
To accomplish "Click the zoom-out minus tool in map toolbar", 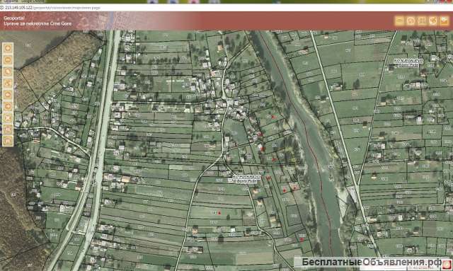I will [8, 59].
